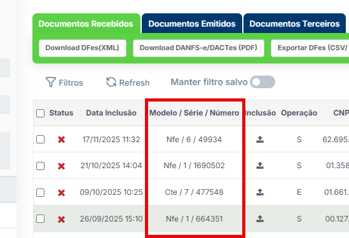This screenshot has width=349, height=238.
Task: Click the CNPJ value starting 00.127
Action: coord(337,219)
